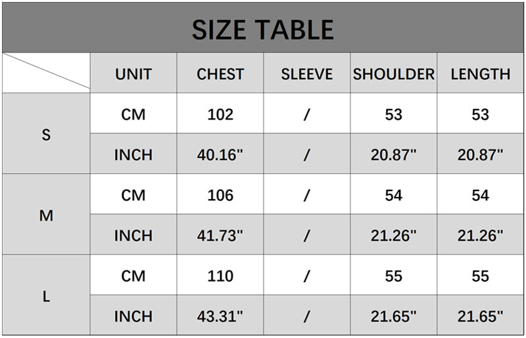526x338 pixels.
Task: Select the UNIT column header
Action: 133,74
